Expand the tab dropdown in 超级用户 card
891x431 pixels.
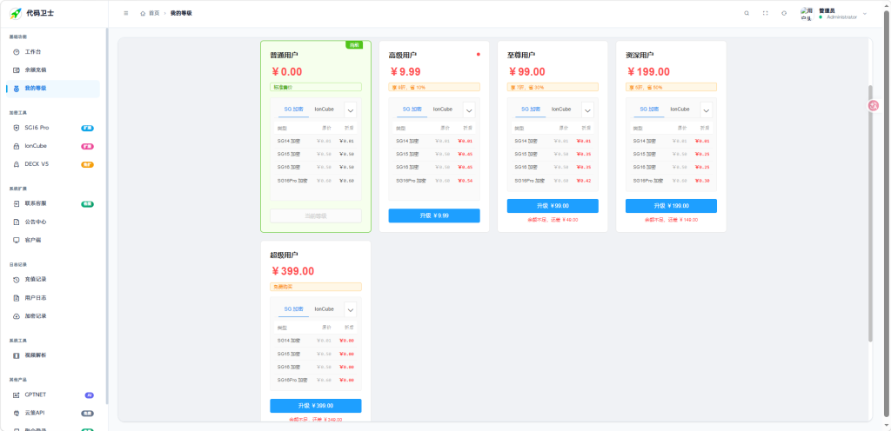point(351,309)
